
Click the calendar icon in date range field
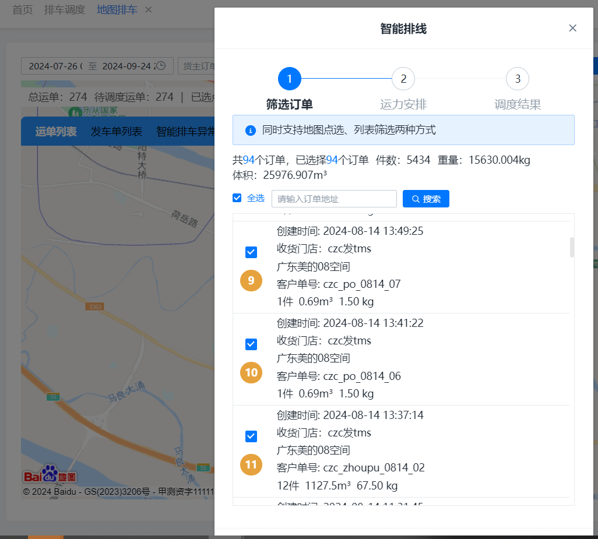coord(161,66)
